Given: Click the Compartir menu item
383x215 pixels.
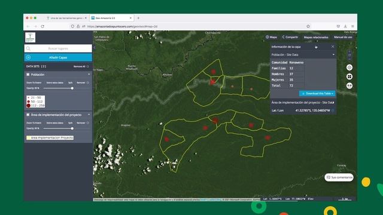Looking at the screenshot, I should [290, 37].
